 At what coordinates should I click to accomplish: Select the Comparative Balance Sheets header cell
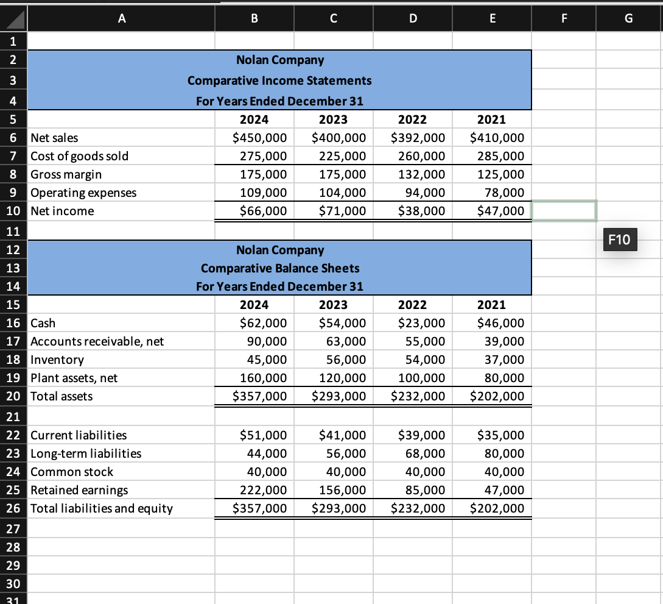click(x=280, y=268)
